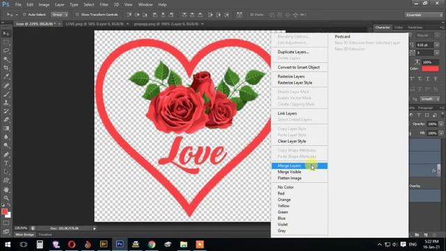The height and width of the screenshot is (251, 446).
Task: Select the Path Selection tool
Action: click(x=6, y=172)
